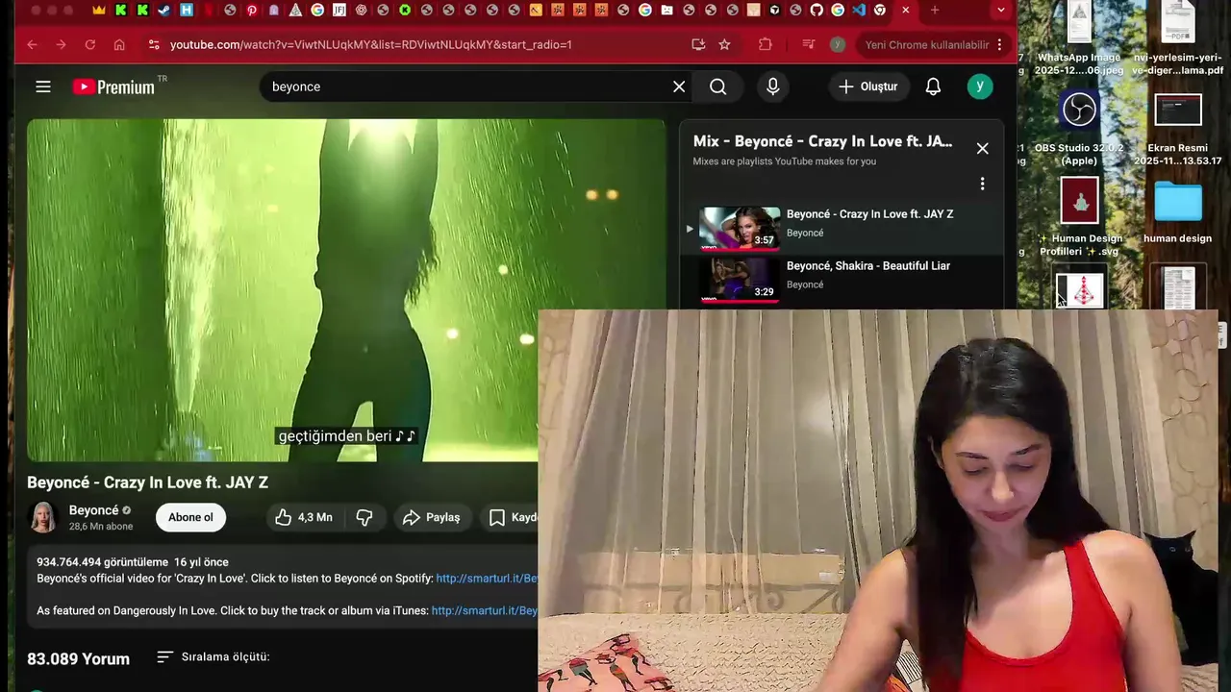Viewport: 1231px width, 692px height.
Task: Switch to the Pinterest tab
Action: tap(252, 10)
